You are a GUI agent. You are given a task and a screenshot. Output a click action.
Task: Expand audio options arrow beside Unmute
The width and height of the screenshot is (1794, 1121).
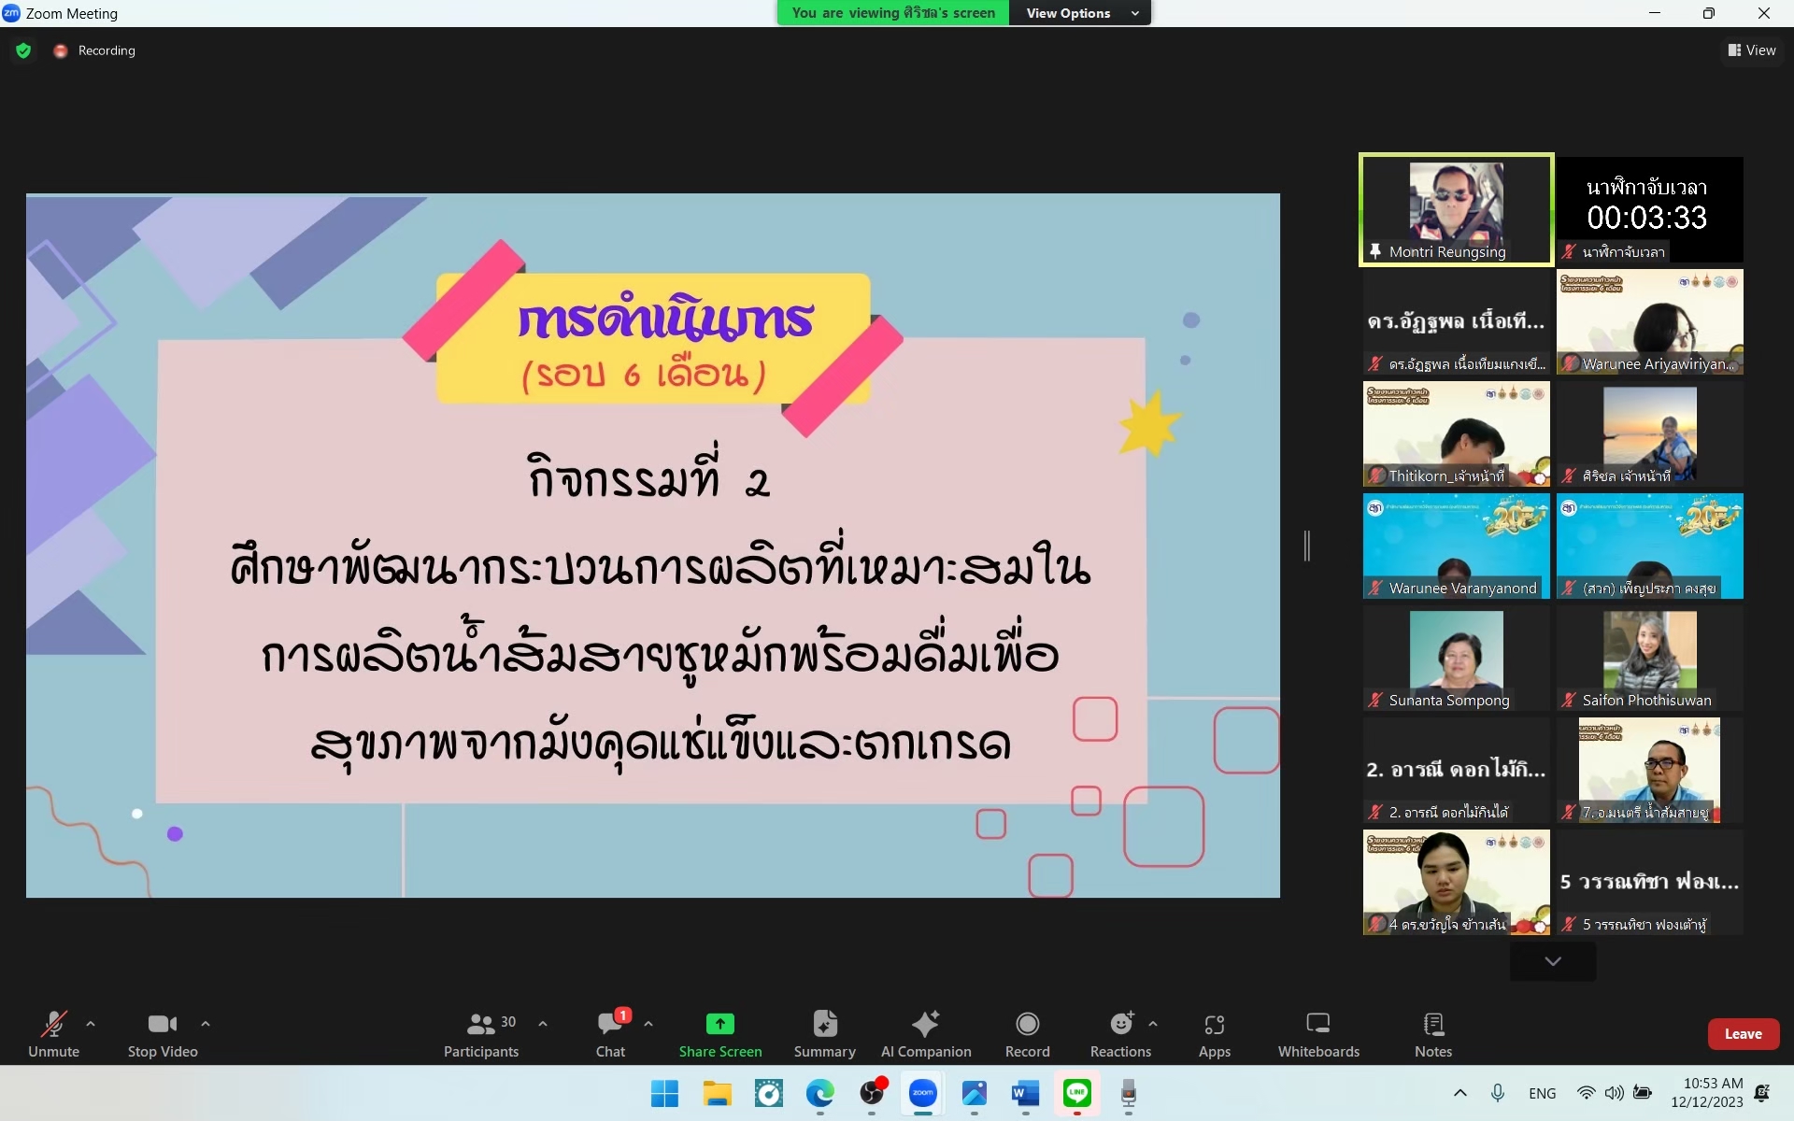(x=91, y=1024)
